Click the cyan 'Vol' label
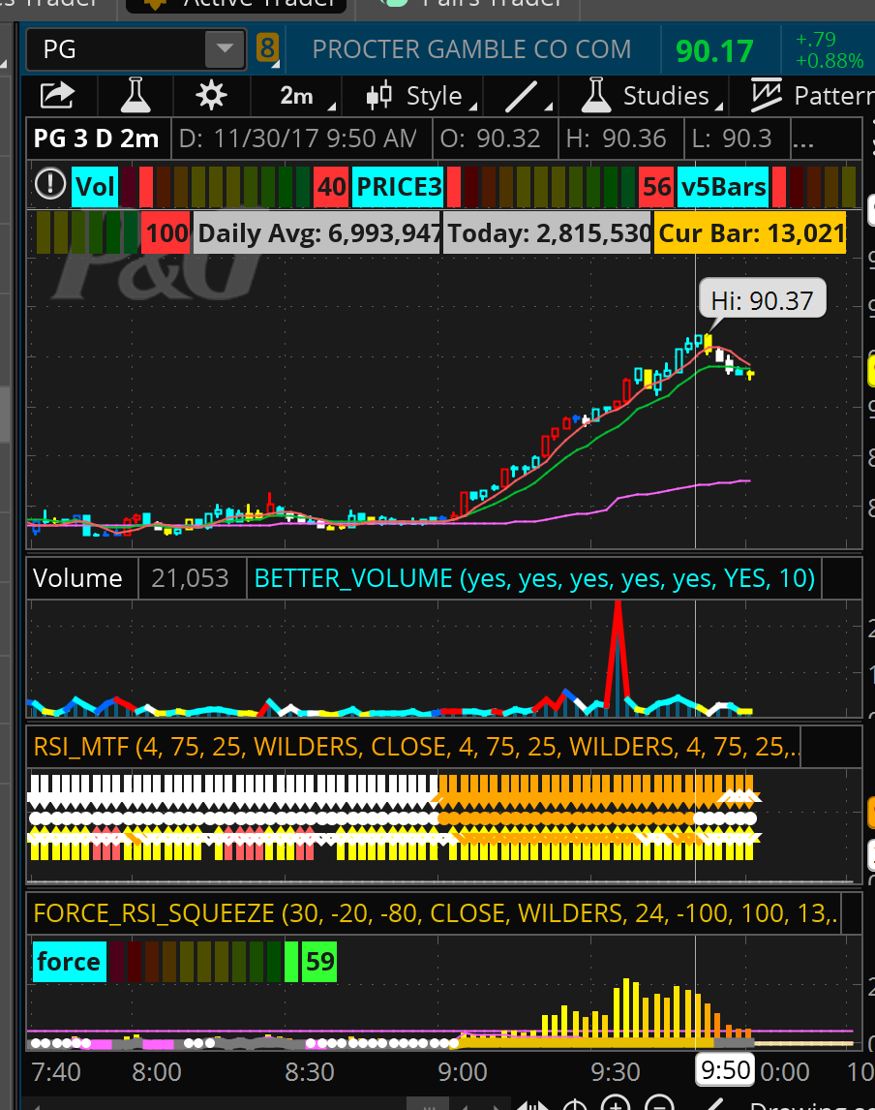The width and height of the screenshot is (875, 1110). [95, 187]
